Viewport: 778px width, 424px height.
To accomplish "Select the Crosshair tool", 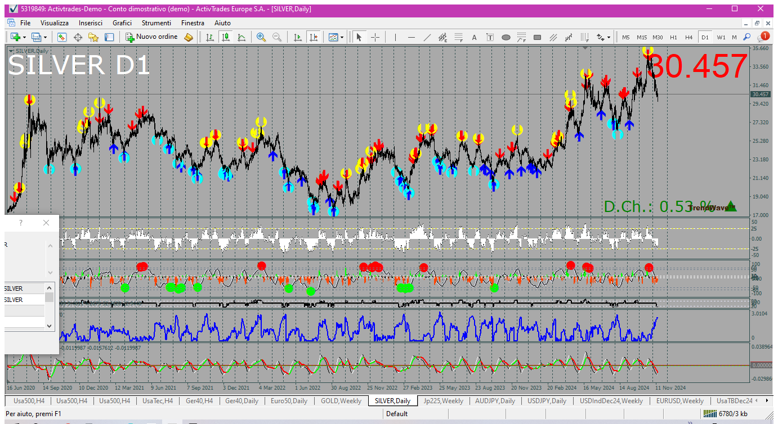I will pos(375,37).
